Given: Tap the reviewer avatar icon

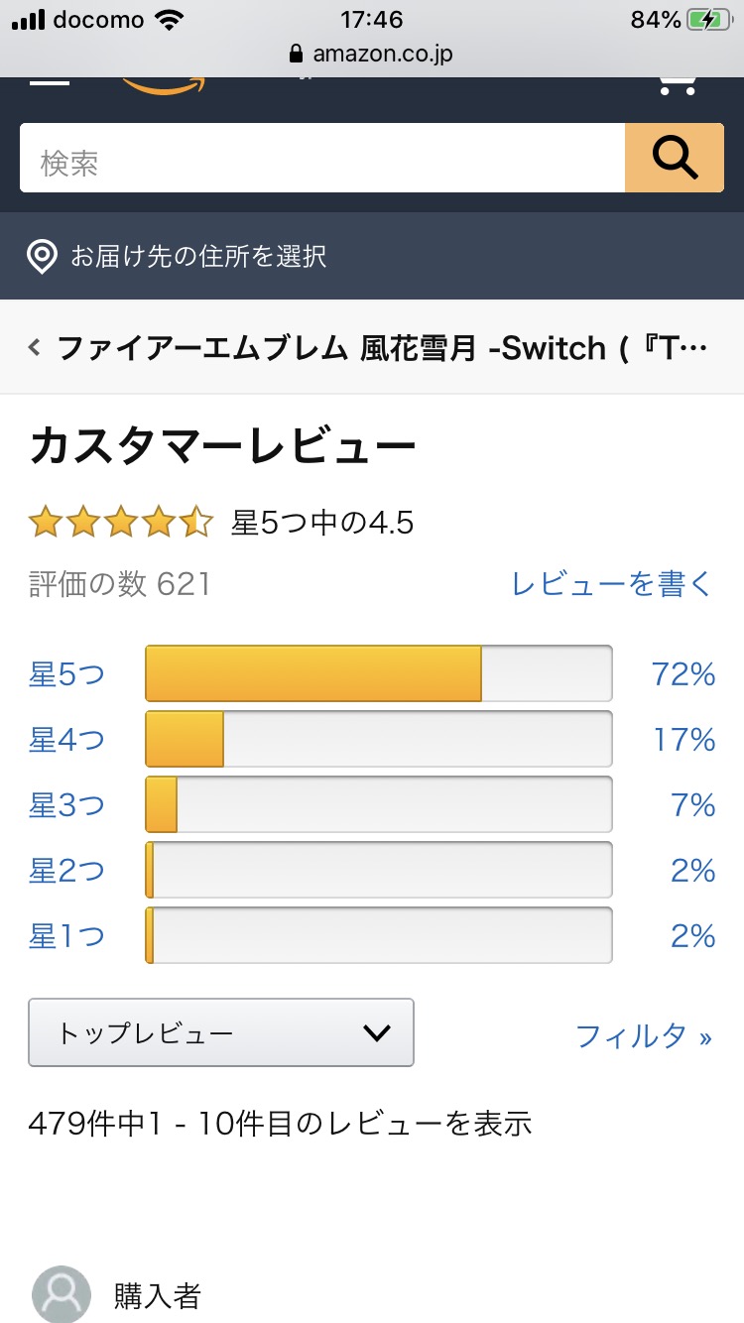Looking at the screenshot, I should (x=62, y=1294).
